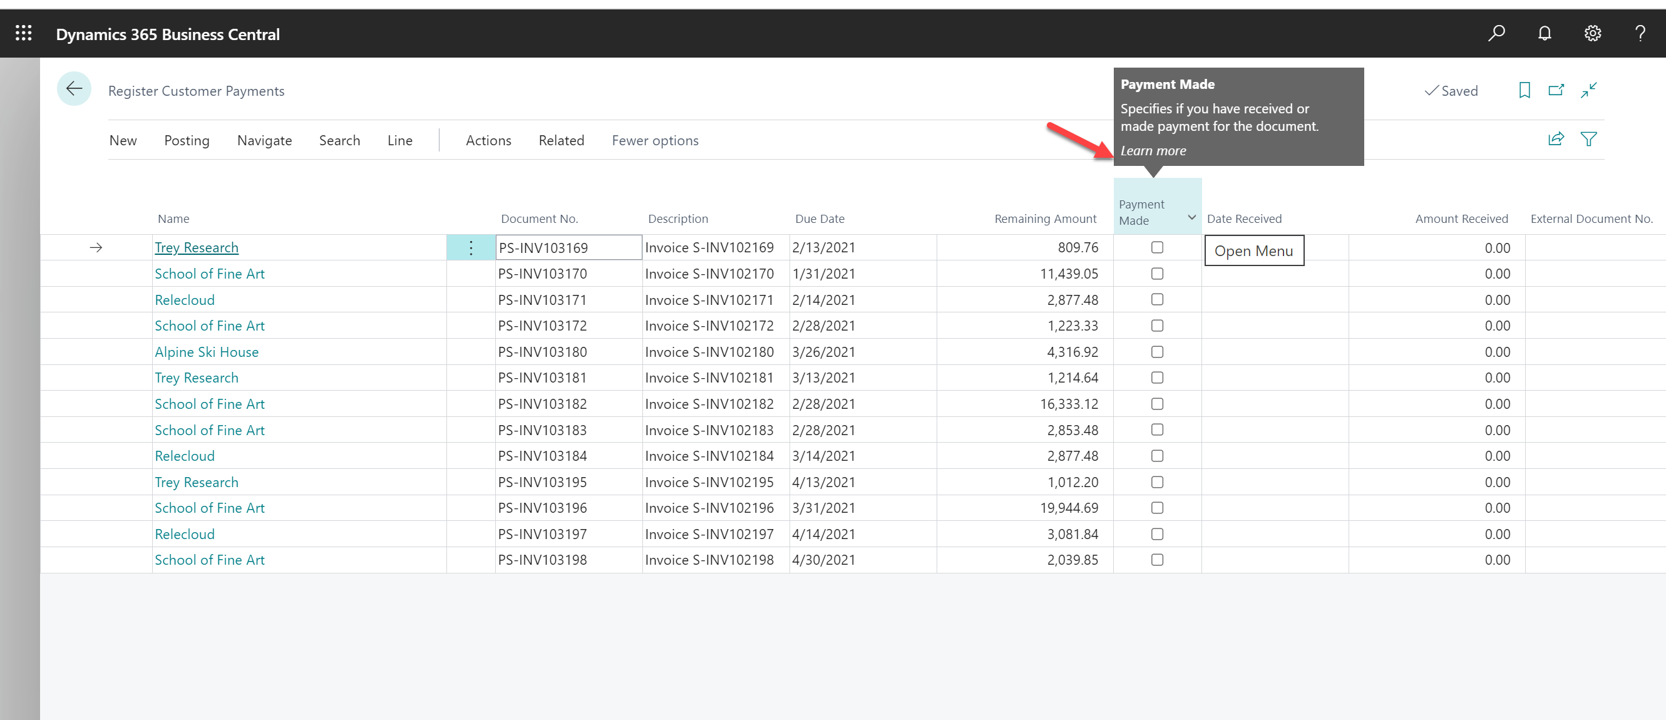Check Payment Made for Relecloud invoice PS-INV103171
Image resolution: width=1666 pixels, height=720 pixels.
tap(1157, 299)
